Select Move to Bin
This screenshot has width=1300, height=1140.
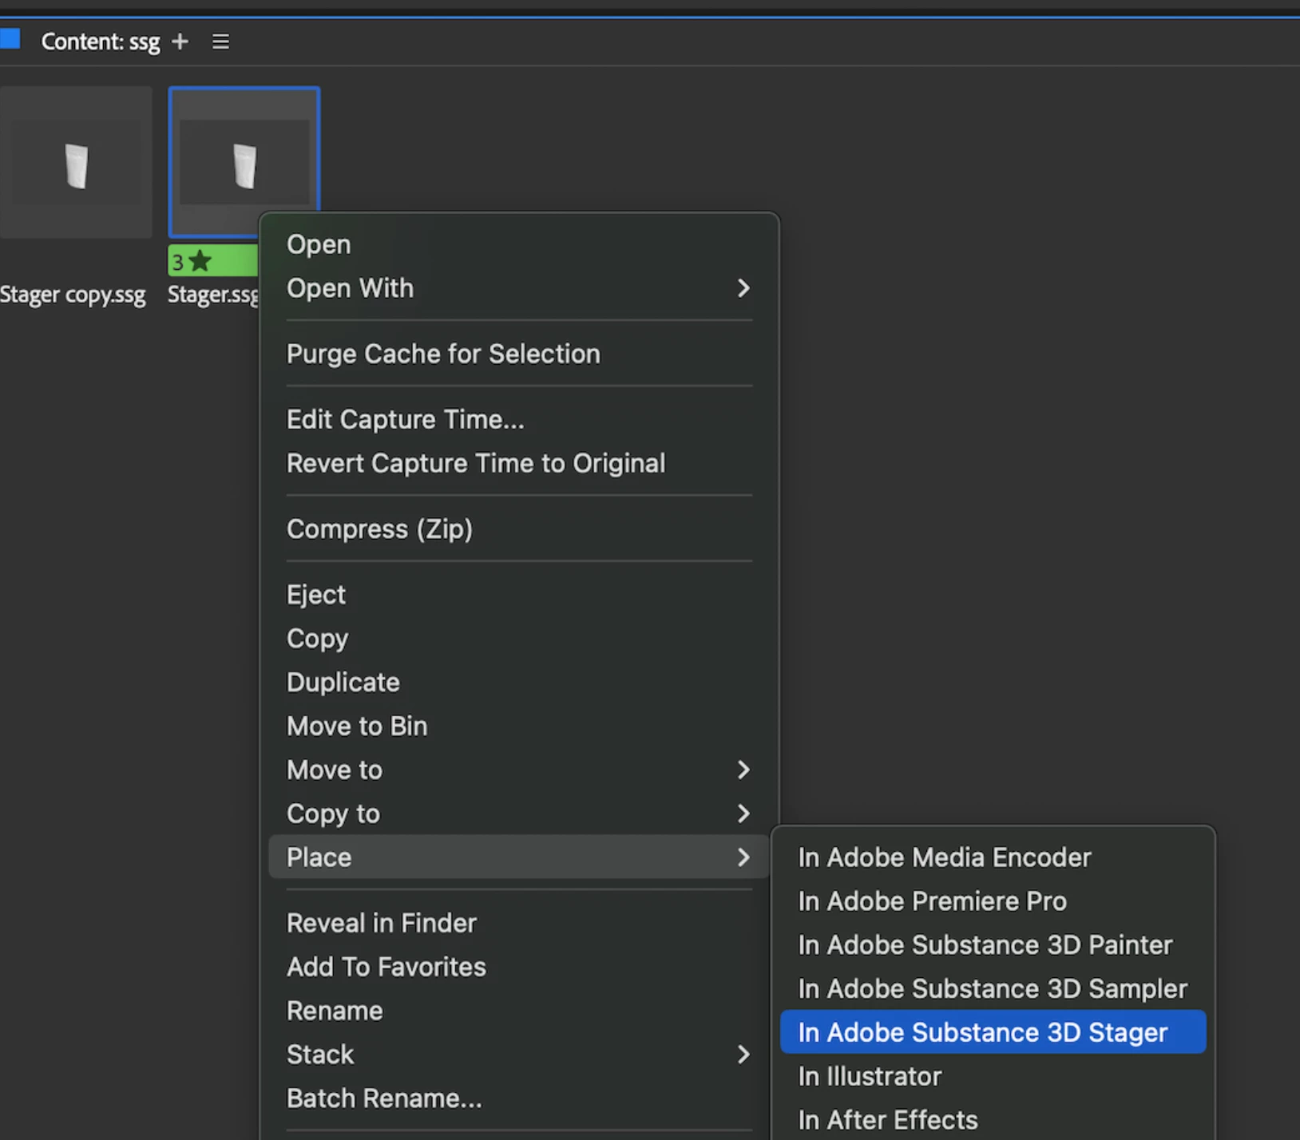point(519,726)
